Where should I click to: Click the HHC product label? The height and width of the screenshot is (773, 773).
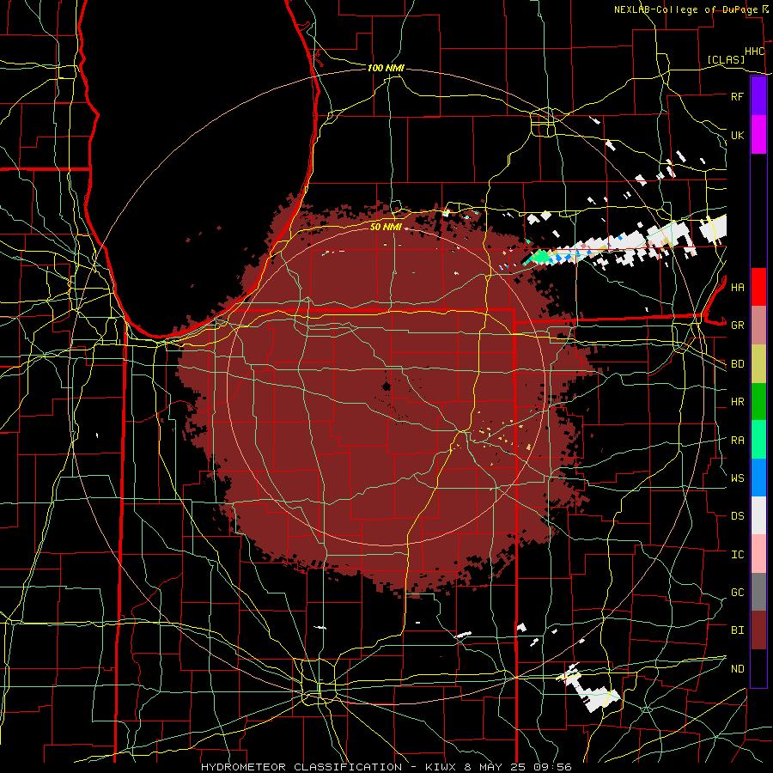754,52
